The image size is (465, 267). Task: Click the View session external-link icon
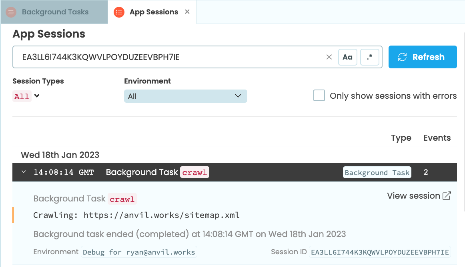coord(447,196)
